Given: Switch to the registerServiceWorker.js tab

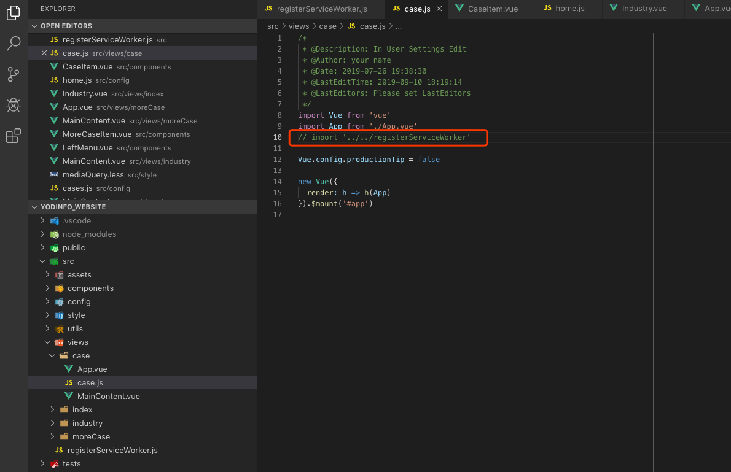Looking at the screenshot, I should [321, 9].
